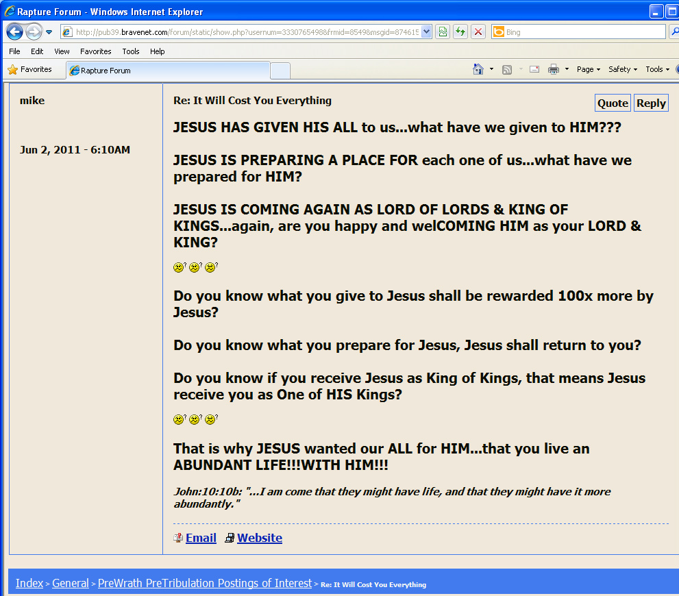Open the File menu
The height and width of the screenshot is (596, 679).
(x=14, y=51)
